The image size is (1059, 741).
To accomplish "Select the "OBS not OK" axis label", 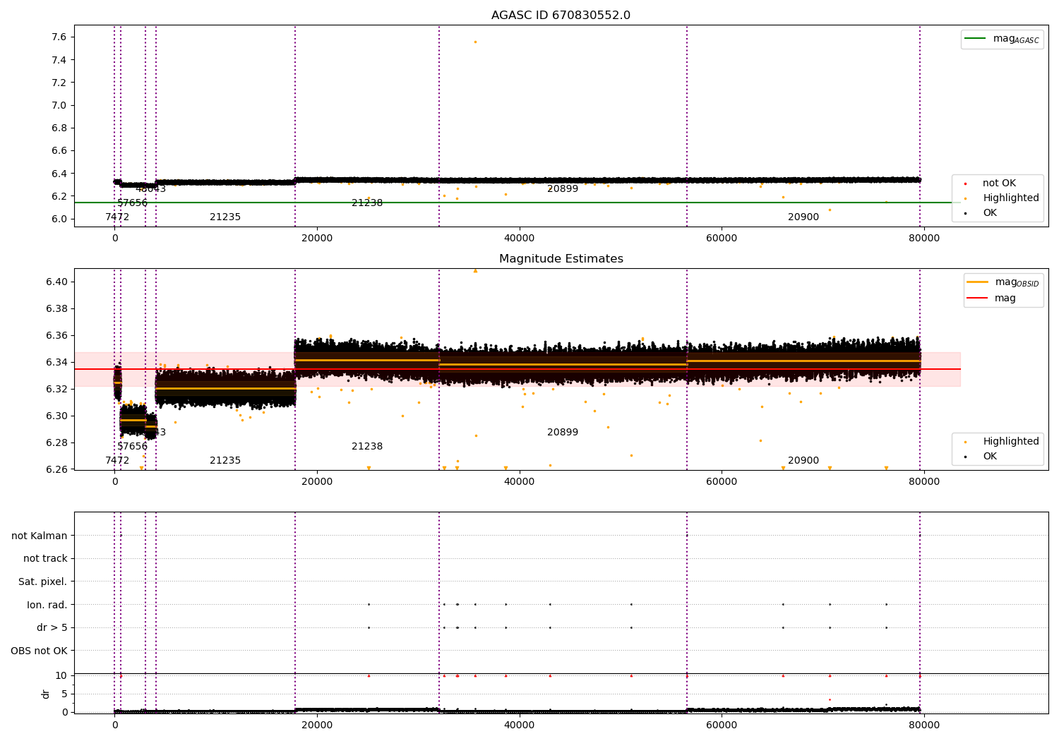I will pyautogui.click(x=39, y=651).
